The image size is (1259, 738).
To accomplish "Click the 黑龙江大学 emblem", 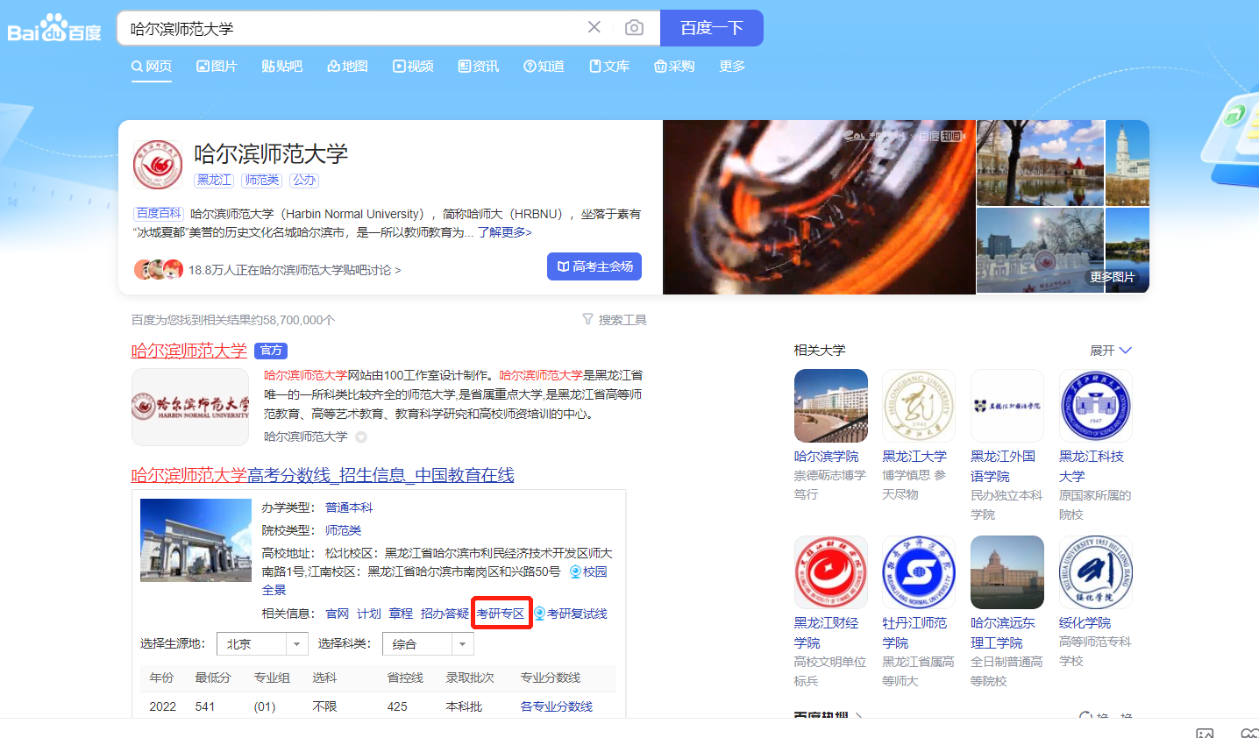I will point(919,406).
